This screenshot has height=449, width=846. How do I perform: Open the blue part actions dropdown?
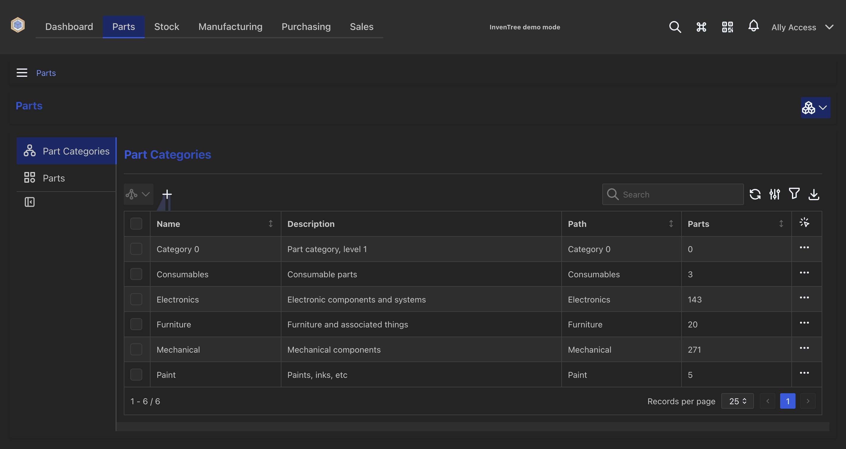(x=815, y=108)
